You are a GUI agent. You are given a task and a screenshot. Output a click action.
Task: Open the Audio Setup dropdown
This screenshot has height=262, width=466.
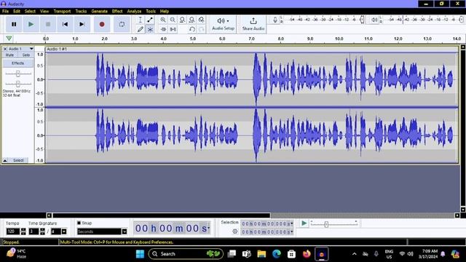pos(223,24)
